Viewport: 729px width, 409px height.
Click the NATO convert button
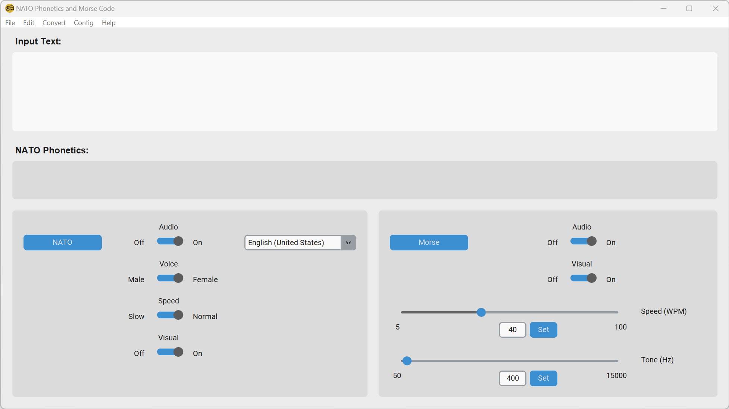tap(63, 243)
